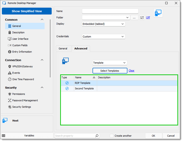Click the large entry icon at top right
This screenshot has width=183, height=142.
pyautogui.click(x=158, y=13)
